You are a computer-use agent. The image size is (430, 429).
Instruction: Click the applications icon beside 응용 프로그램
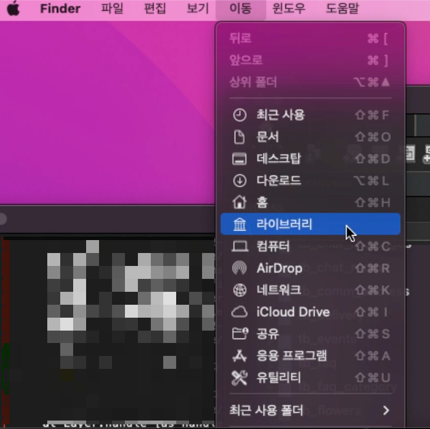[240, 355]
